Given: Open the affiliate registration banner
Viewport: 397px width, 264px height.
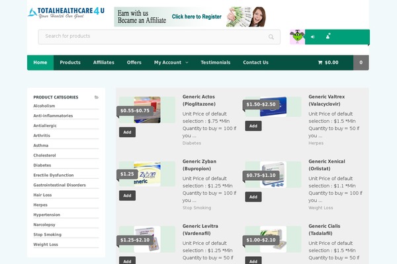Looking at the screenshot, I should (x=190, y=16).
